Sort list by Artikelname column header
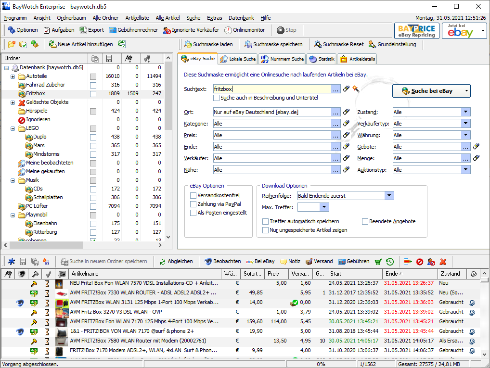Screen dimensions: 490x368 145,274
